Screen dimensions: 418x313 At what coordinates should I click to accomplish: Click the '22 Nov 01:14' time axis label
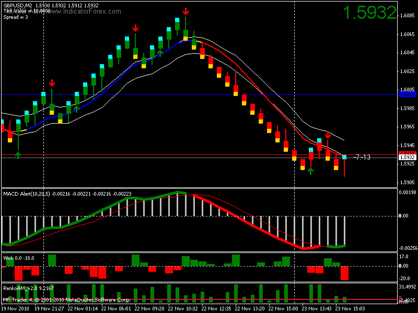83,309
